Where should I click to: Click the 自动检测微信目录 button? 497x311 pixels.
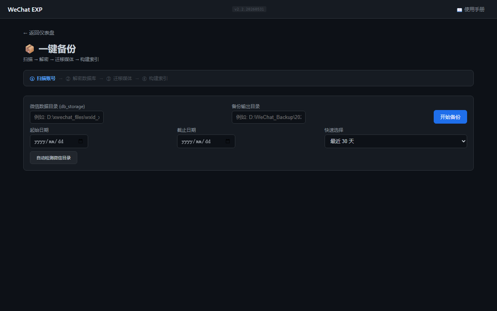pos(54,158)
